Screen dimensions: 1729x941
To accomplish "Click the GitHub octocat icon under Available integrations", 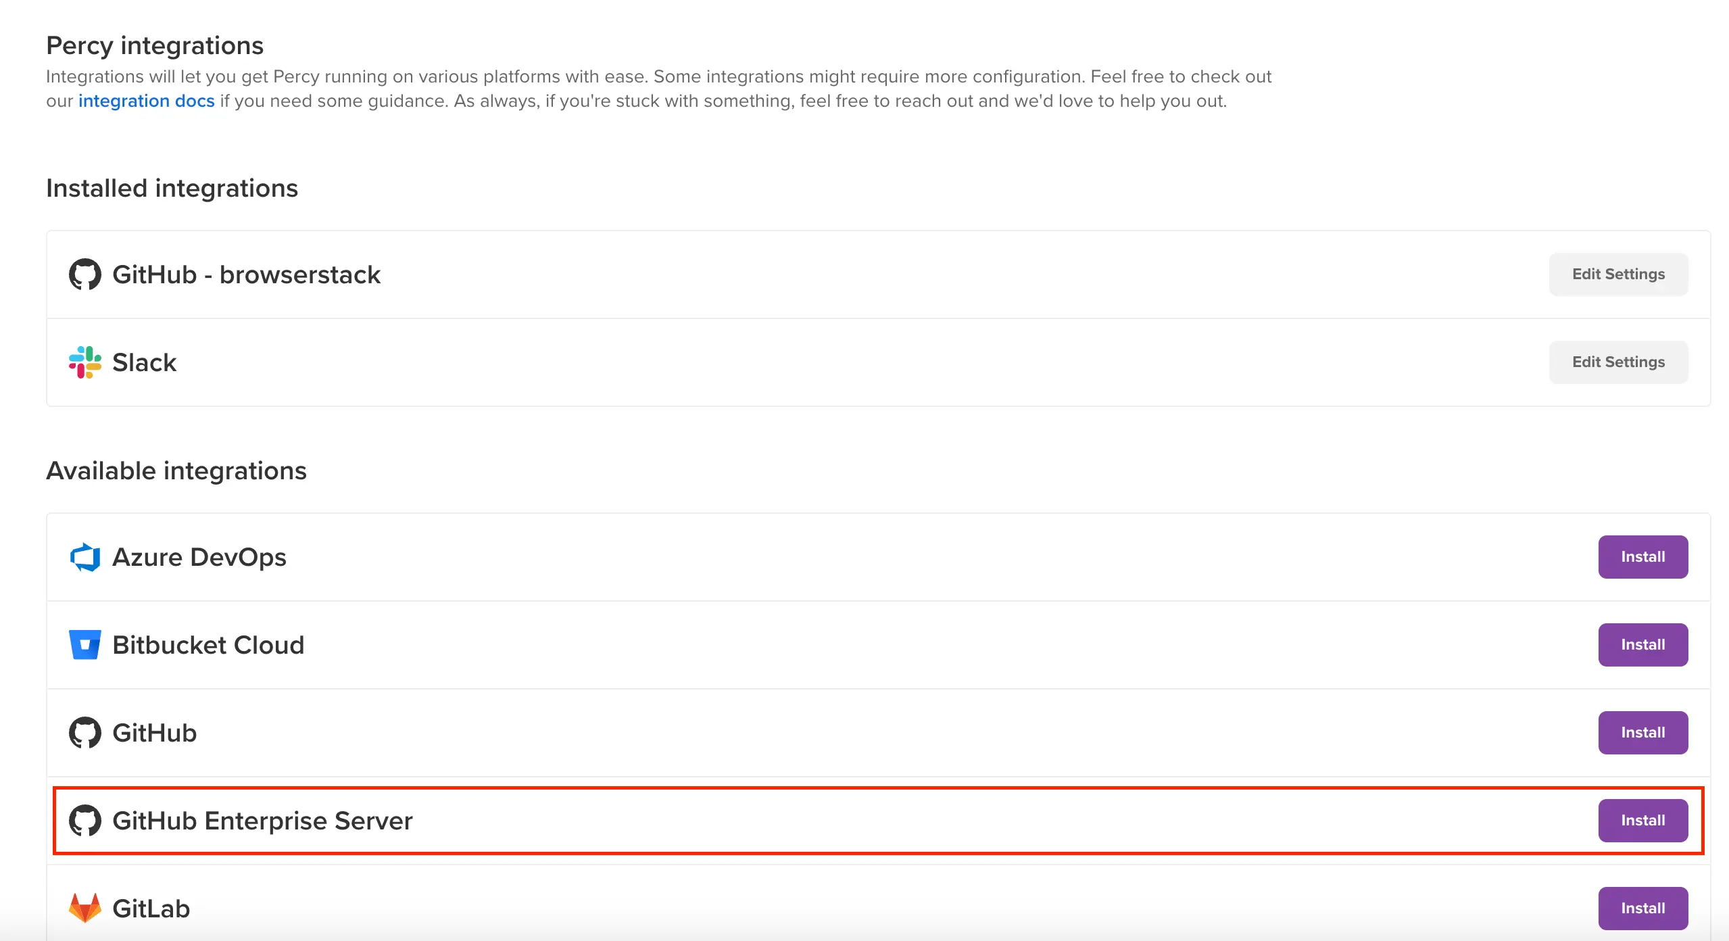I will pos(85,733).
